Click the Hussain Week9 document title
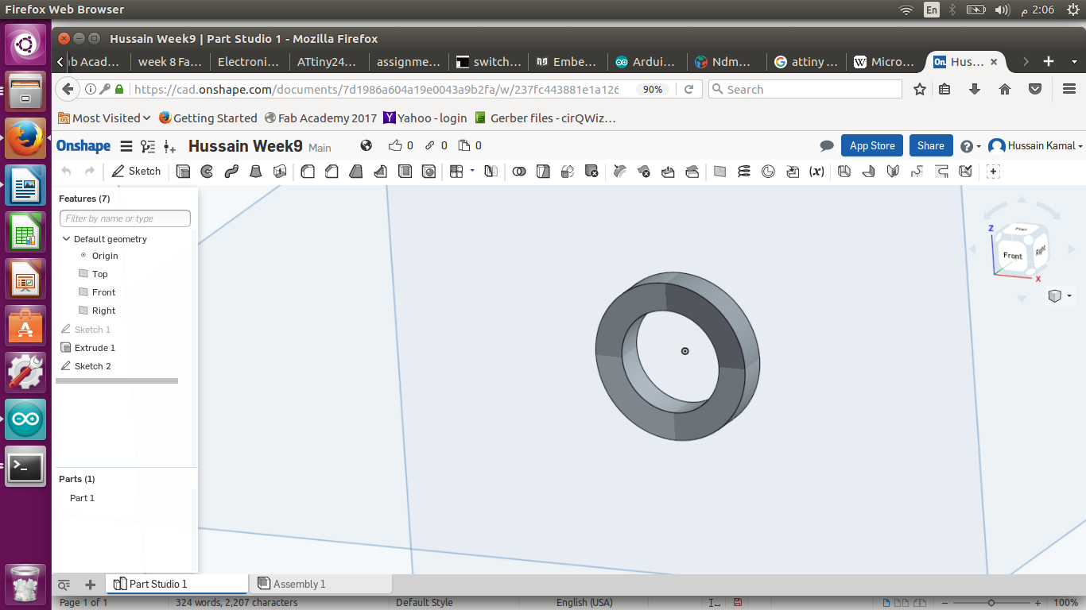This screenshot has height=610, width=1086. [246, 145]
